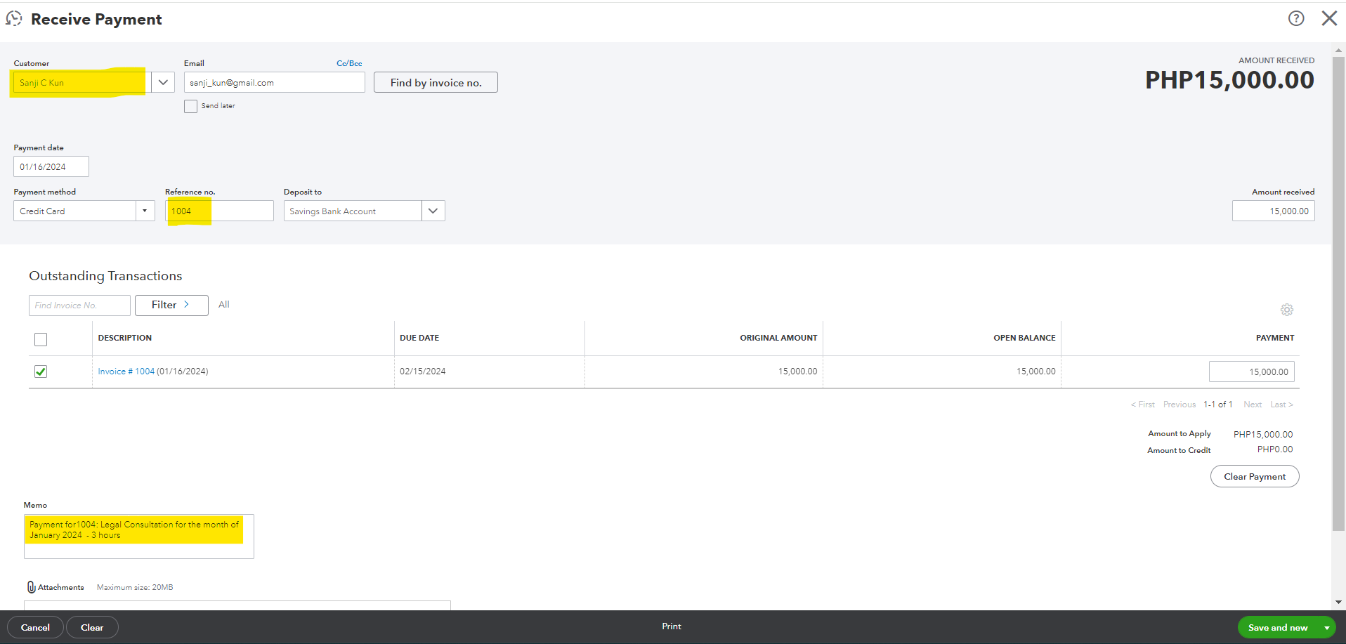Click the ORIGINAL AMOUNT column header
1346x644 pixels.
[x=778, y=338]
